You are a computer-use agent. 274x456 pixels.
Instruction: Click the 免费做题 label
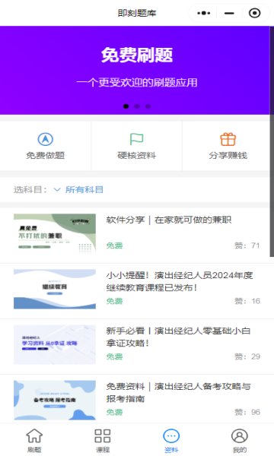(x=46, y=156)
